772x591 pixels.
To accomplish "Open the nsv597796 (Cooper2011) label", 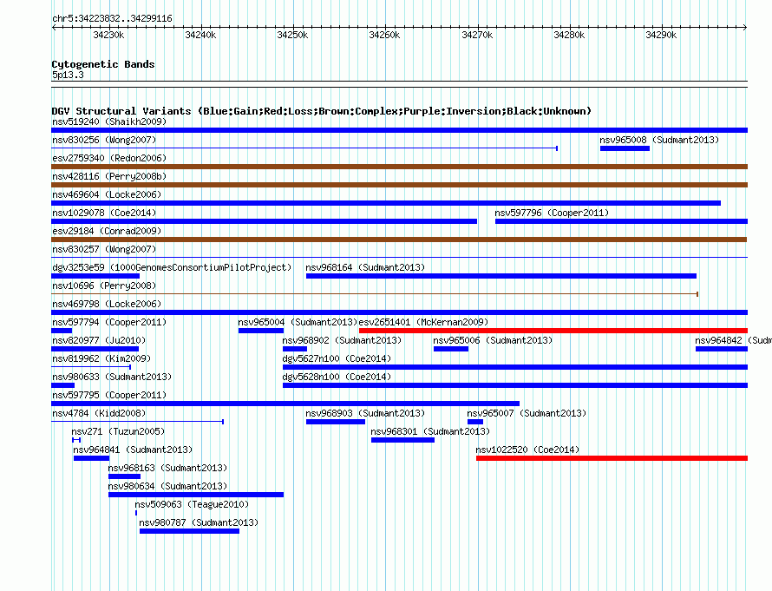I will (x=552, y=213).
